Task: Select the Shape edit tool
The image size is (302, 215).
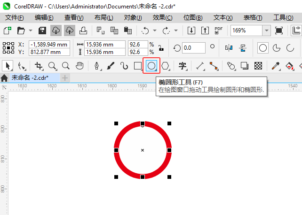Action: coord(22,66)
